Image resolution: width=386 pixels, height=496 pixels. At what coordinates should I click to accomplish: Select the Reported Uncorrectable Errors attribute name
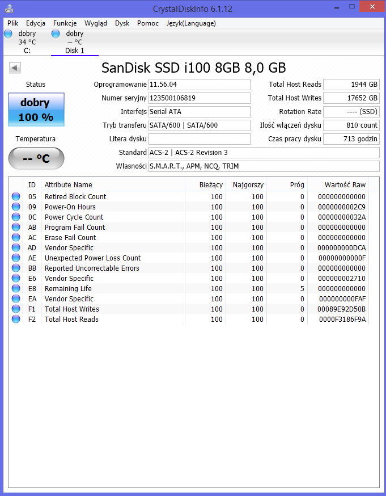(92, 268)
